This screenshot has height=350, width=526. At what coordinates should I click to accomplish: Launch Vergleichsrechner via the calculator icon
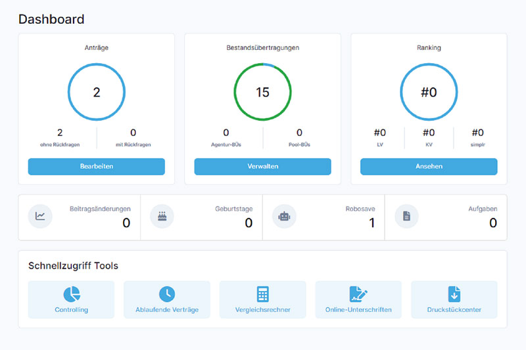(x=262, y=294)
